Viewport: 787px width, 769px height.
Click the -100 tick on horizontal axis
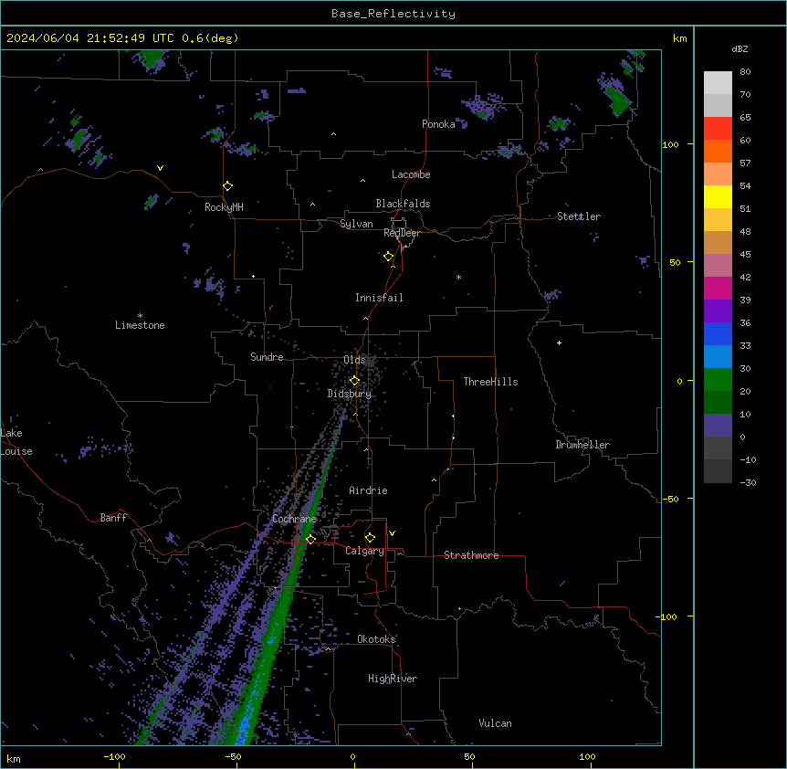[114, 756]
